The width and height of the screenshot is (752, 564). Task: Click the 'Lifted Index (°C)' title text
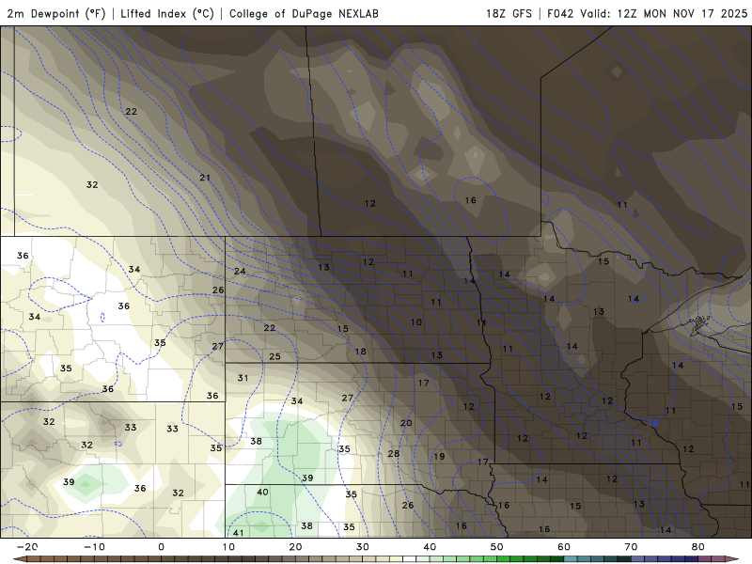point(167,13)
